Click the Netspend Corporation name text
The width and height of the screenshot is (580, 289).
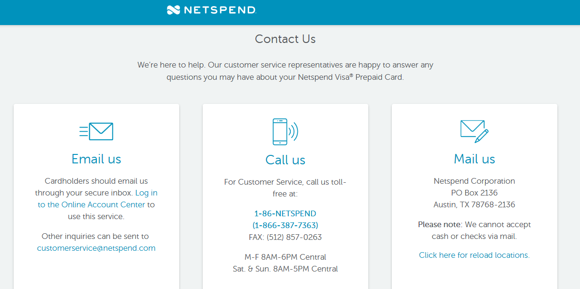(x=474, y=181)
